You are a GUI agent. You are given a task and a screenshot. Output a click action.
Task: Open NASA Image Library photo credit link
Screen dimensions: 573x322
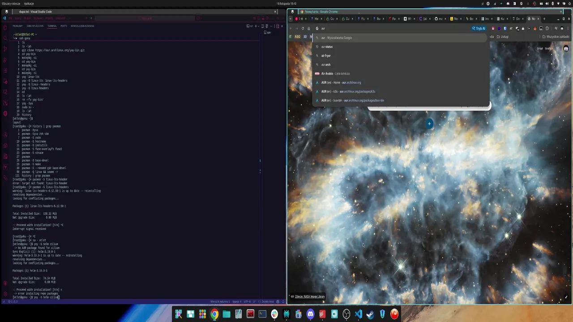pyautogui.click(x=310, y=296)
